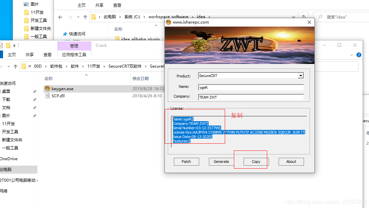Select 桌面 in quick access
The height and width of the screenshot is (208, 369).
click(x=6, y=92)
